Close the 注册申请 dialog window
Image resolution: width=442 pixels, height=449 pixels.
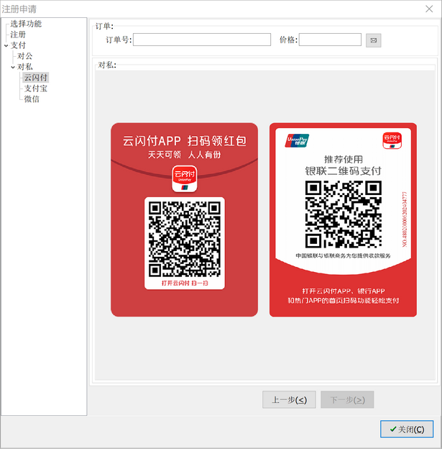tap(429, 9)
